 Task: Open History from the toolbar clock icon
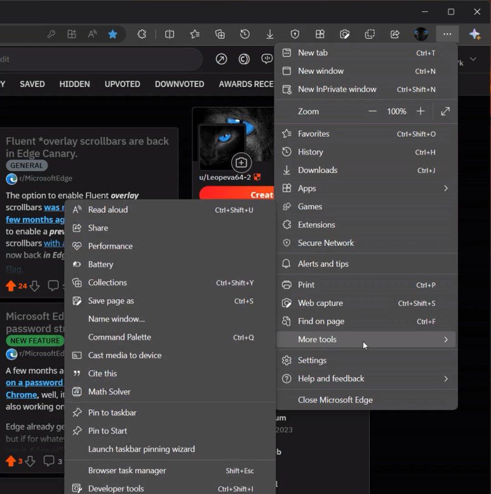[x=245, y=34]
